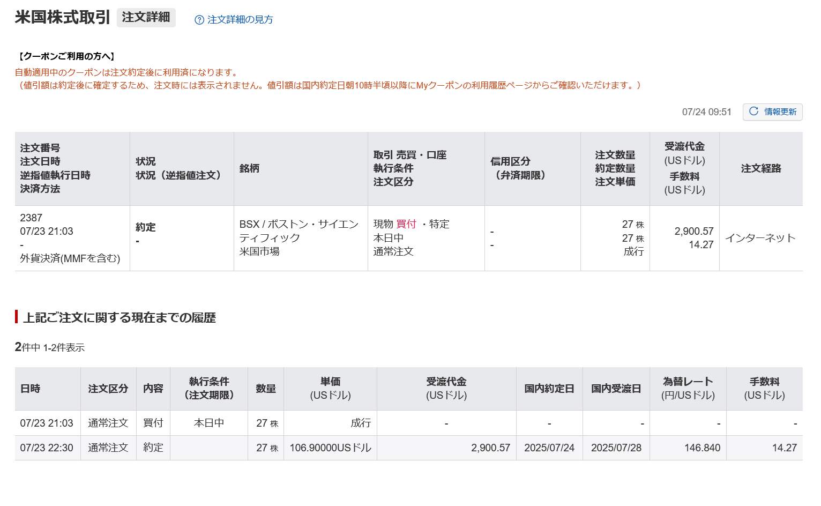Viewport: 821px width, 506px height.
Task: Select the history row date 07/23 22:30
Action: point(47,448)
